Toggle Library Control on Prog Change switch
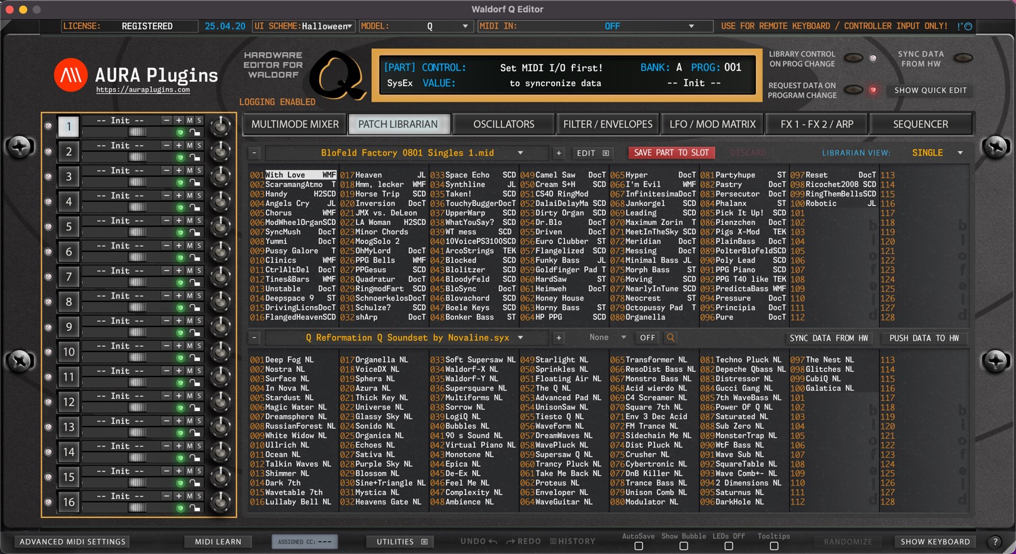Screen dimensions: 1016x554 853,58
